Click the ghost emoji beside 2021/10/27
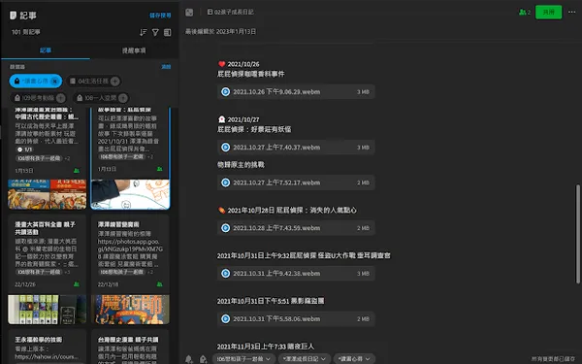The width and height of the screenshot is (582, 364). click(221, 119)
